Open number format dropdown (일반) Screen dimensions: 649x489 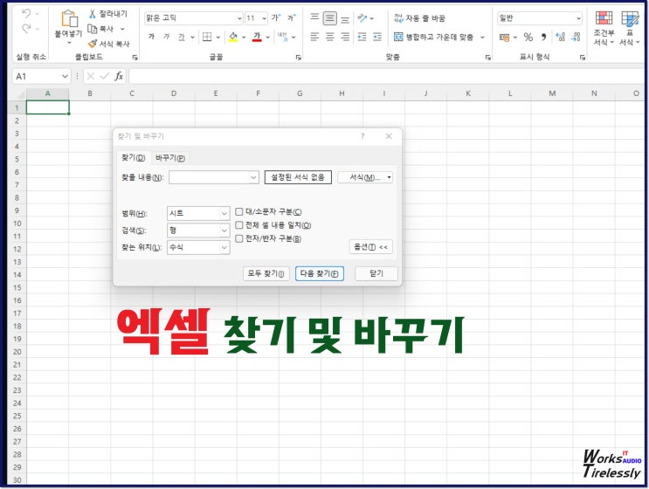coord(578,18)
